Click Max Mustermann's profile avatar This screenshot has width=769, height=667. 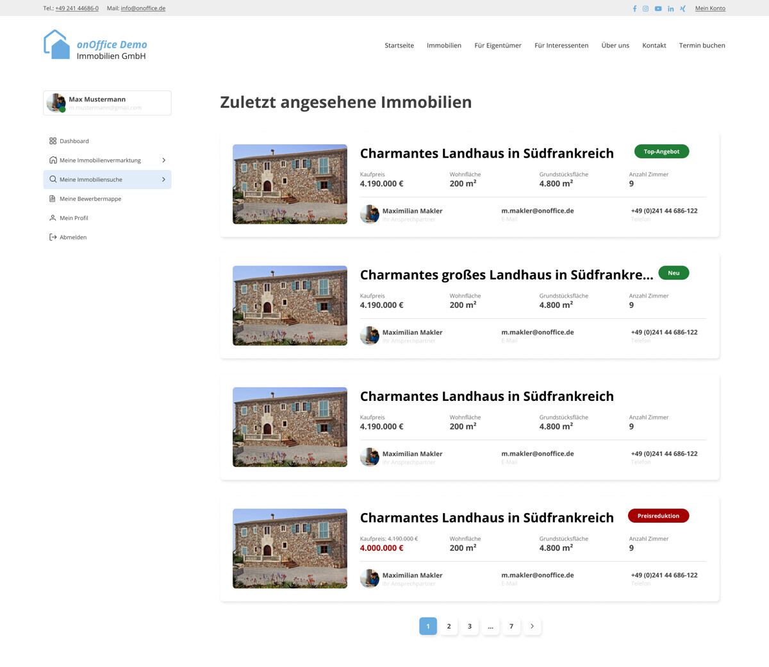pyautogui.click(x=56, y=102)
